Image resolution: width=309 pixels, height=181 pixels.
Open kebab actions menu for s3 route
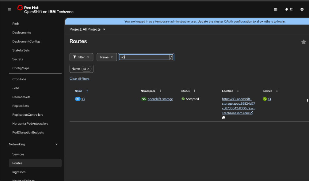pos(307,101)
